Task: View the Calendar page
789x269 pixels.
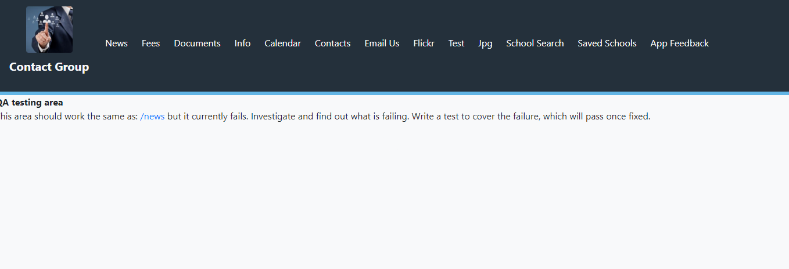Action: point(282,43)
